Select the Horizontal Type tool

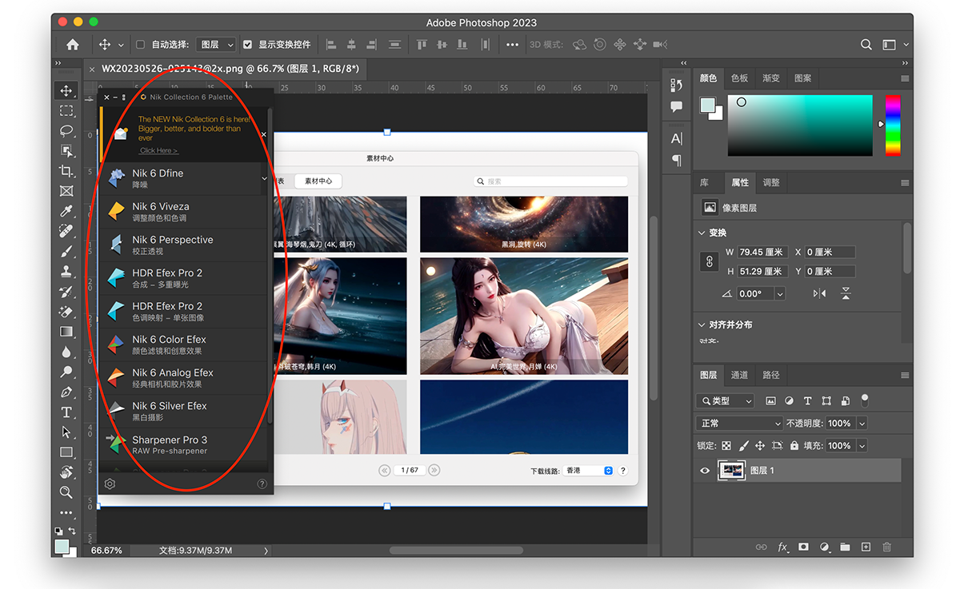point(66,412)
